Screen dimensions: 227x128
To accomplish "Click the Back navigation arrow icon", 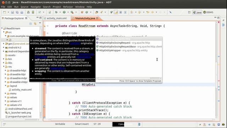I will [x=153, y=12].
